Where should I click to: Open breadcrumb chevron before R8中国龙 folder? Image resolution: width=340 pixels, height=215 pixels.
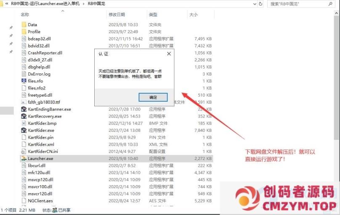[x=84, y=4]
